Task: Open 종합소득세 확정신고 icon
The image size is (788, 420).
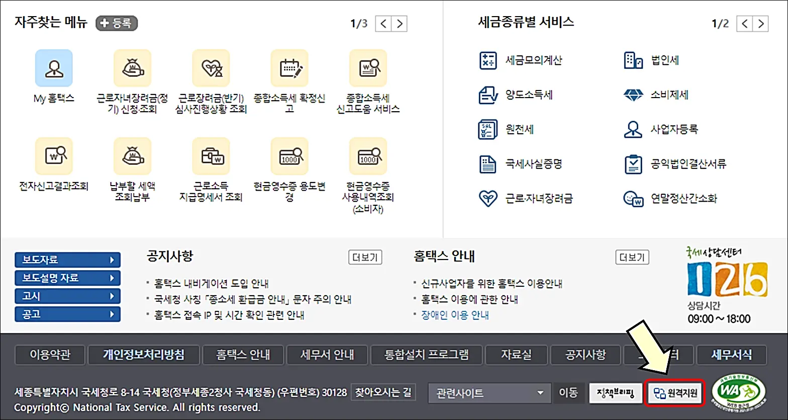Action: coord(289,68)
